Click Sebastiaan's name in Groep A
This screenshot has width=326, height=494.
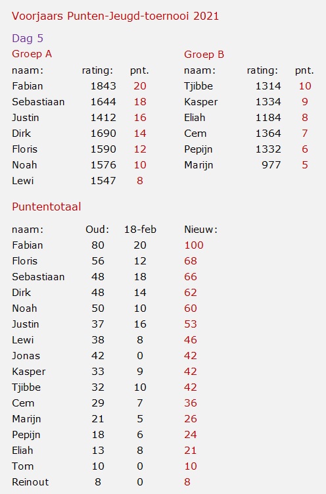point(38,102)
